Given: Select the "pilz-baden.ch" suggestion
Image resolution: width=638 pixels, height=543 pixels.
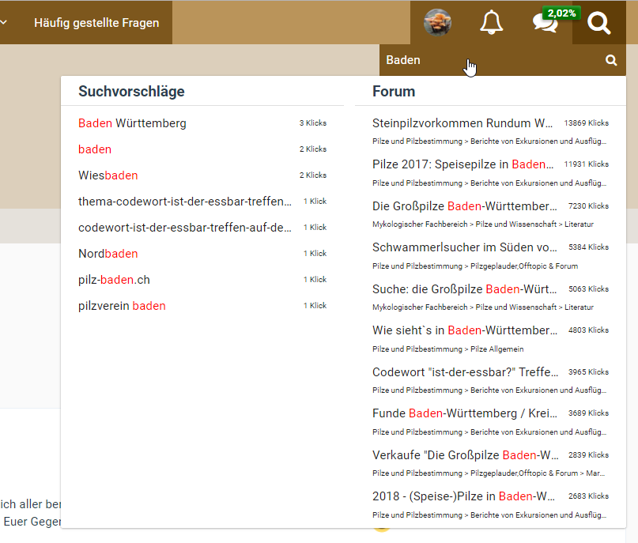Looking at the screenshot, I should (x=114, y=280).
